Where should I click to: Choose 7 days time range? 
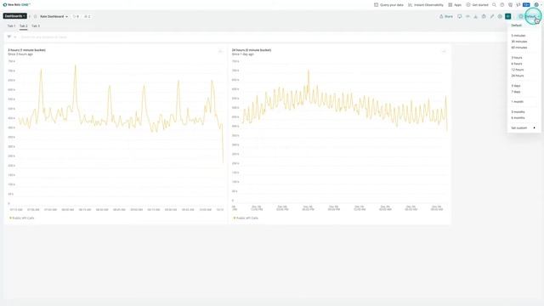(516, 92)
